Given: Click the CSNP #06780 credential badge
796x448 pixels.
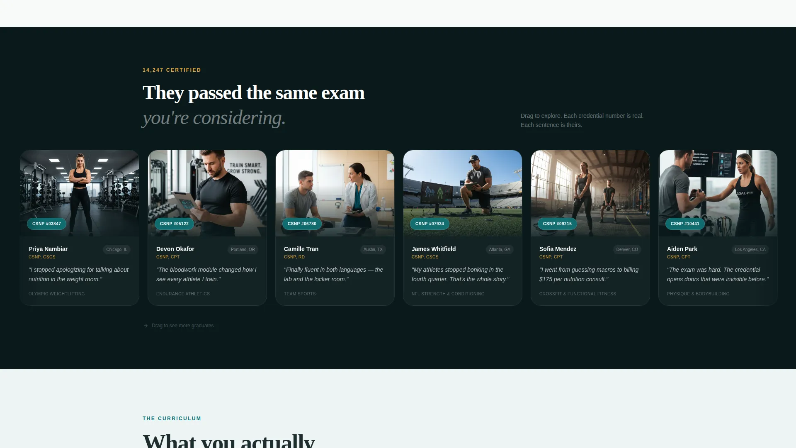Looking at the screenshot, I should pos(302,224).
